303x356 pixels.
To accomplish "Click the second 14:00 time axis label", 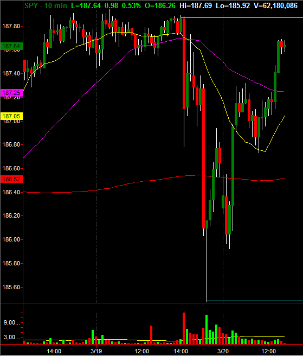I will tap(180, 351).
